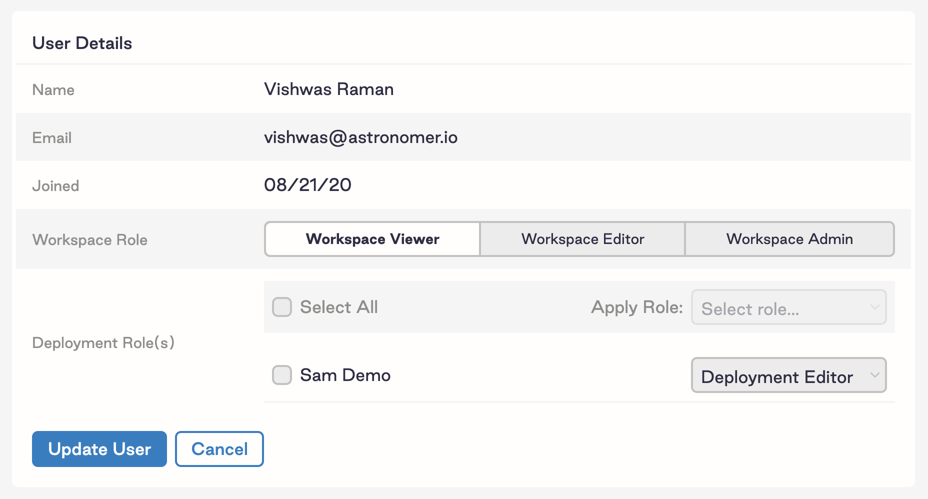
Task: Click the name Vishwas Raman
Action: point(328,89)
